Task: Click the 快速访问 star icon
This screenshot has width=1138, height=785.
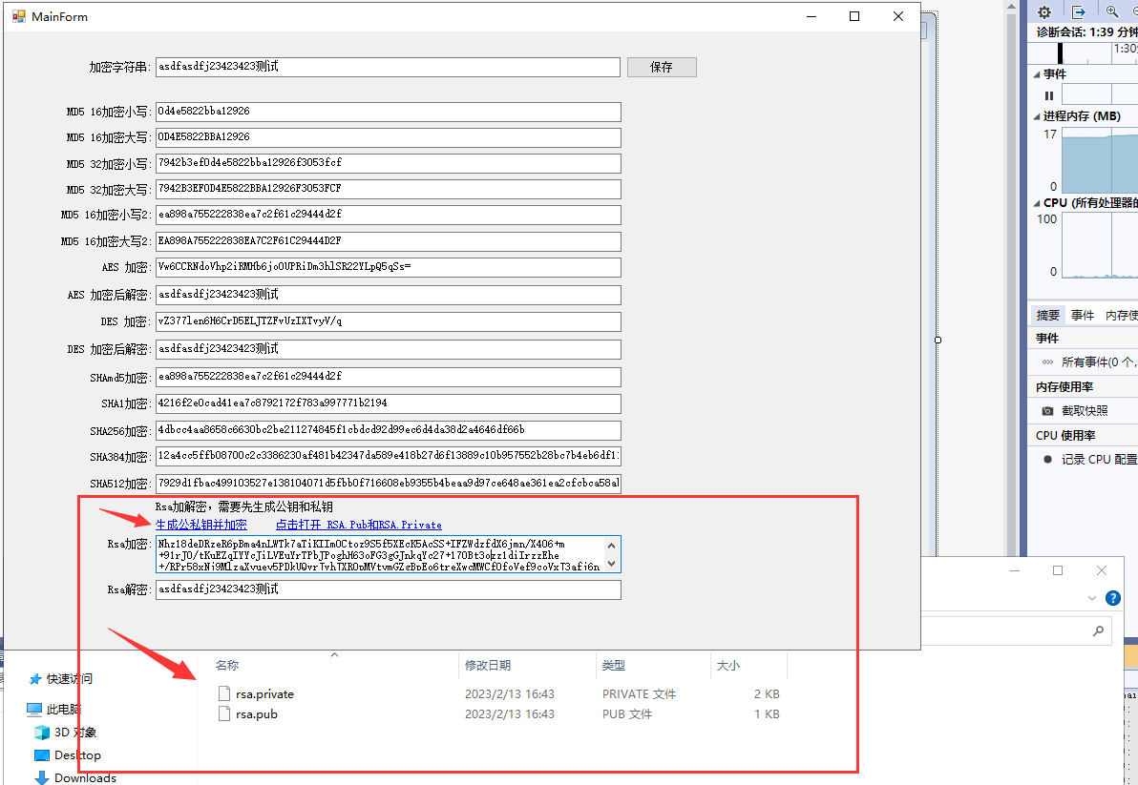Action: coord(34,679)
